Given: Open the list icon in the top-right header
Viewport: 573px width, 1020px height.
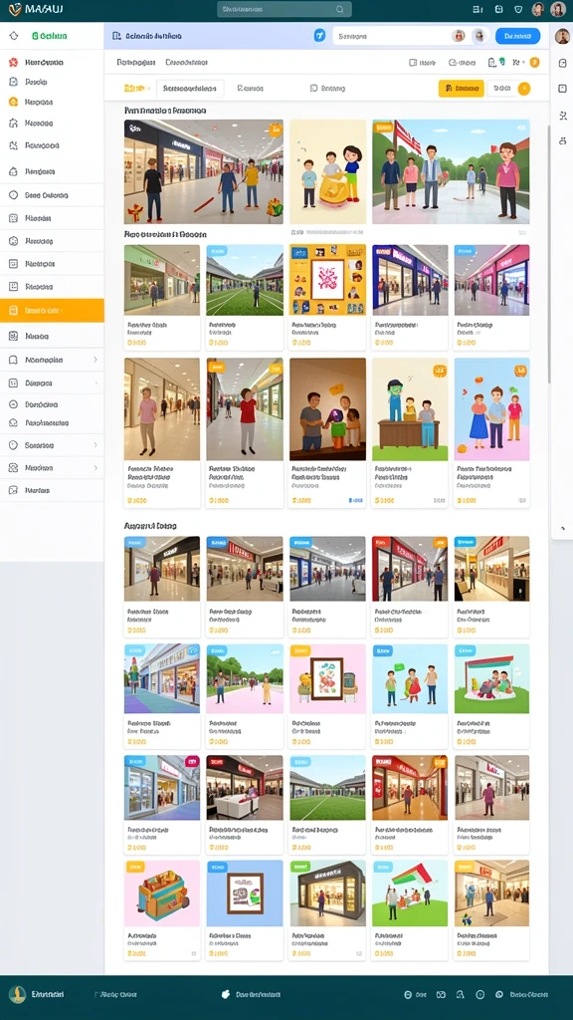Looking at the screenshot, I should 477,10.
